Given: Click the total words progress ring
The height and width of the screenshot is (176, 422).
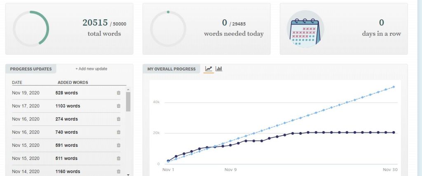Looking at the screenshot, I should tap(31, 28).
